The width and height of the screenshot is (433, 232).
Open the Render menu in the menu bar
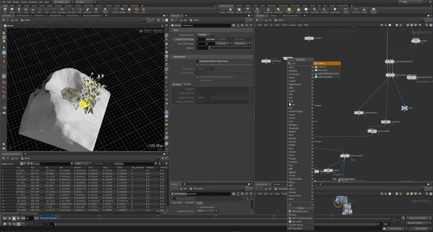coord(16,2)
